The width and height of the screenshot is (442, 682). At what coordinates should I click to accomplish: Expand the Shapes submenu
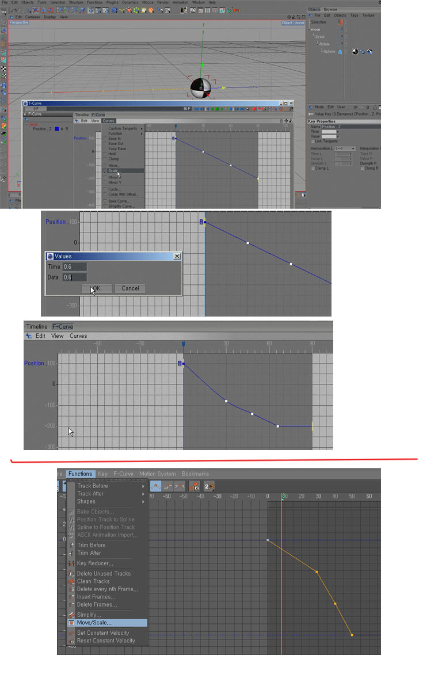coord(143,501)
